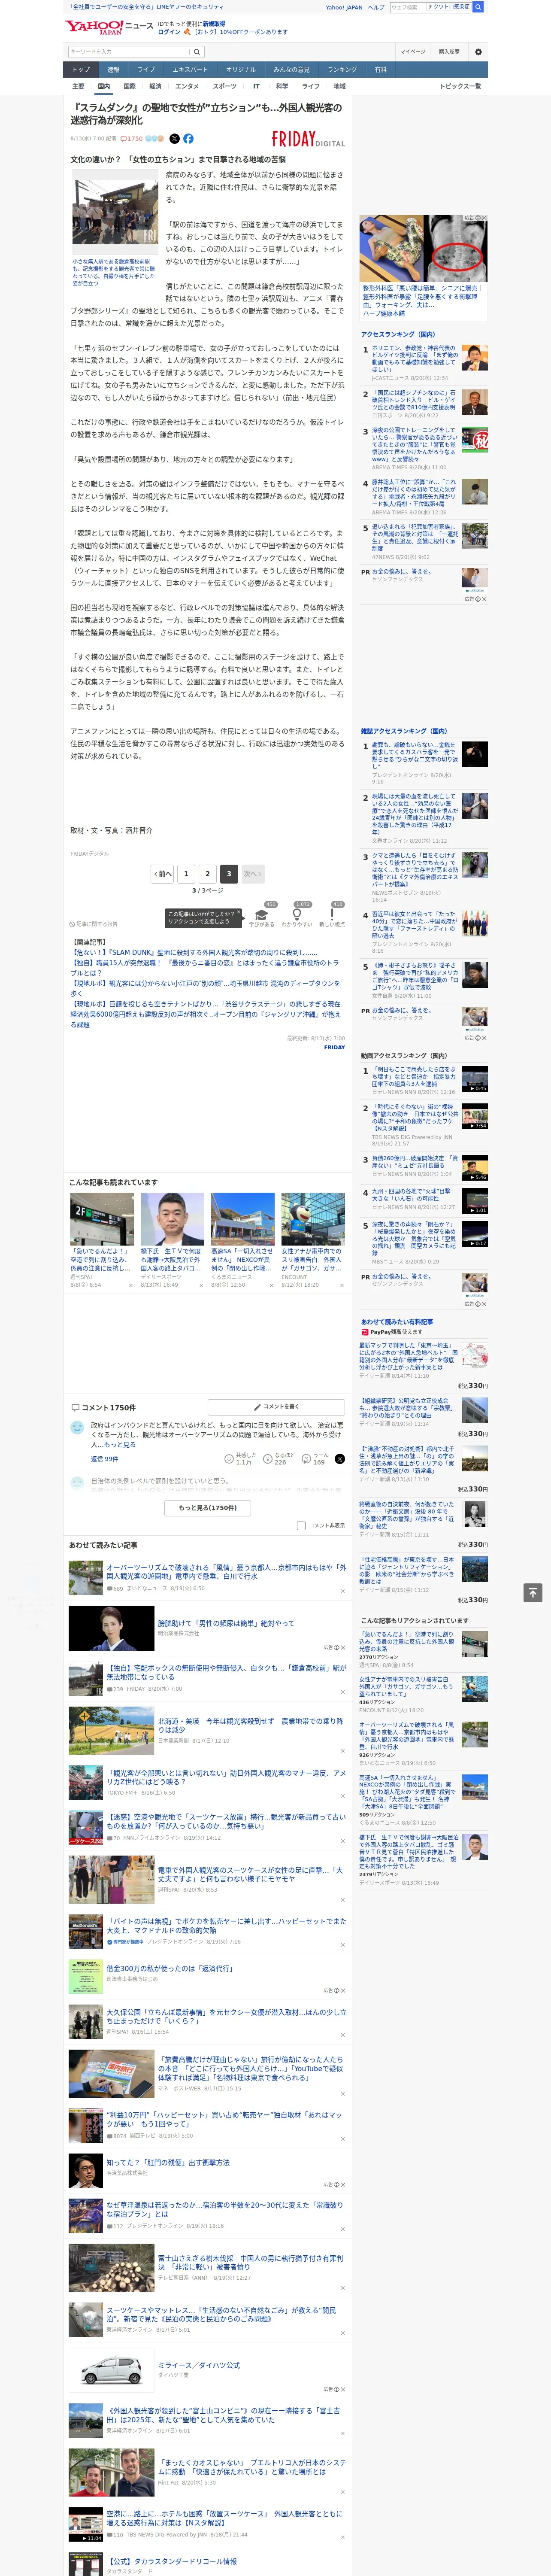Open オーバーツーリズムで破壊される「風情」article link
Viewport: 551px width, 2576px height.
226,1572
